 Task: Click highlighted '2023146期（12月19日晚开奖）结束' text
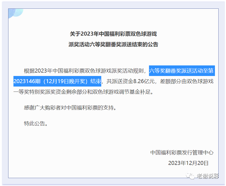pyautogui.click(x=57, y=81)
